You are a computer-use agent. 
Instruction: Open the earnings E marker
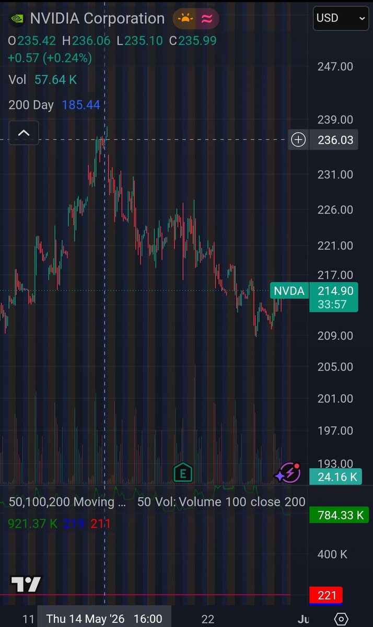[x=183, y=472]
